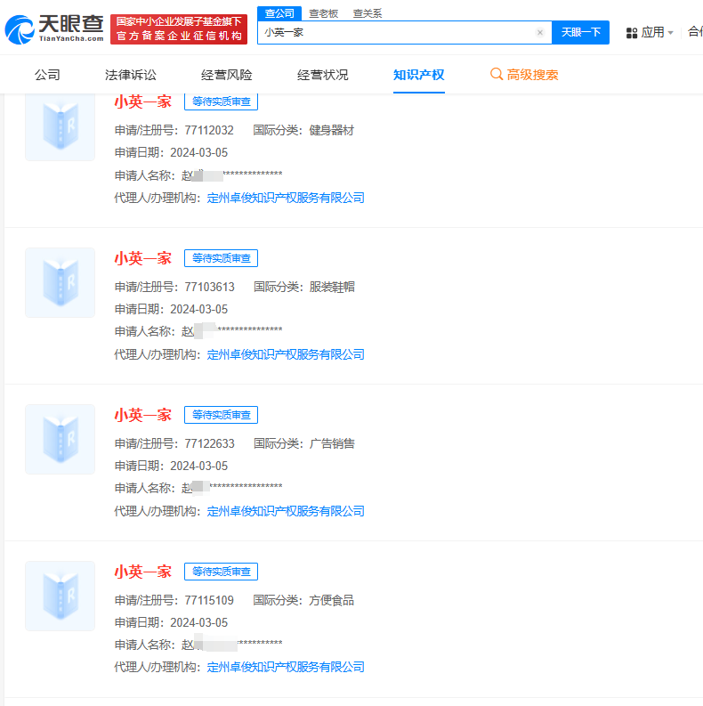The height and width of the screenshot is (706, 703).
Task: Select the 查关系 search tab
Action: (368, 13)
